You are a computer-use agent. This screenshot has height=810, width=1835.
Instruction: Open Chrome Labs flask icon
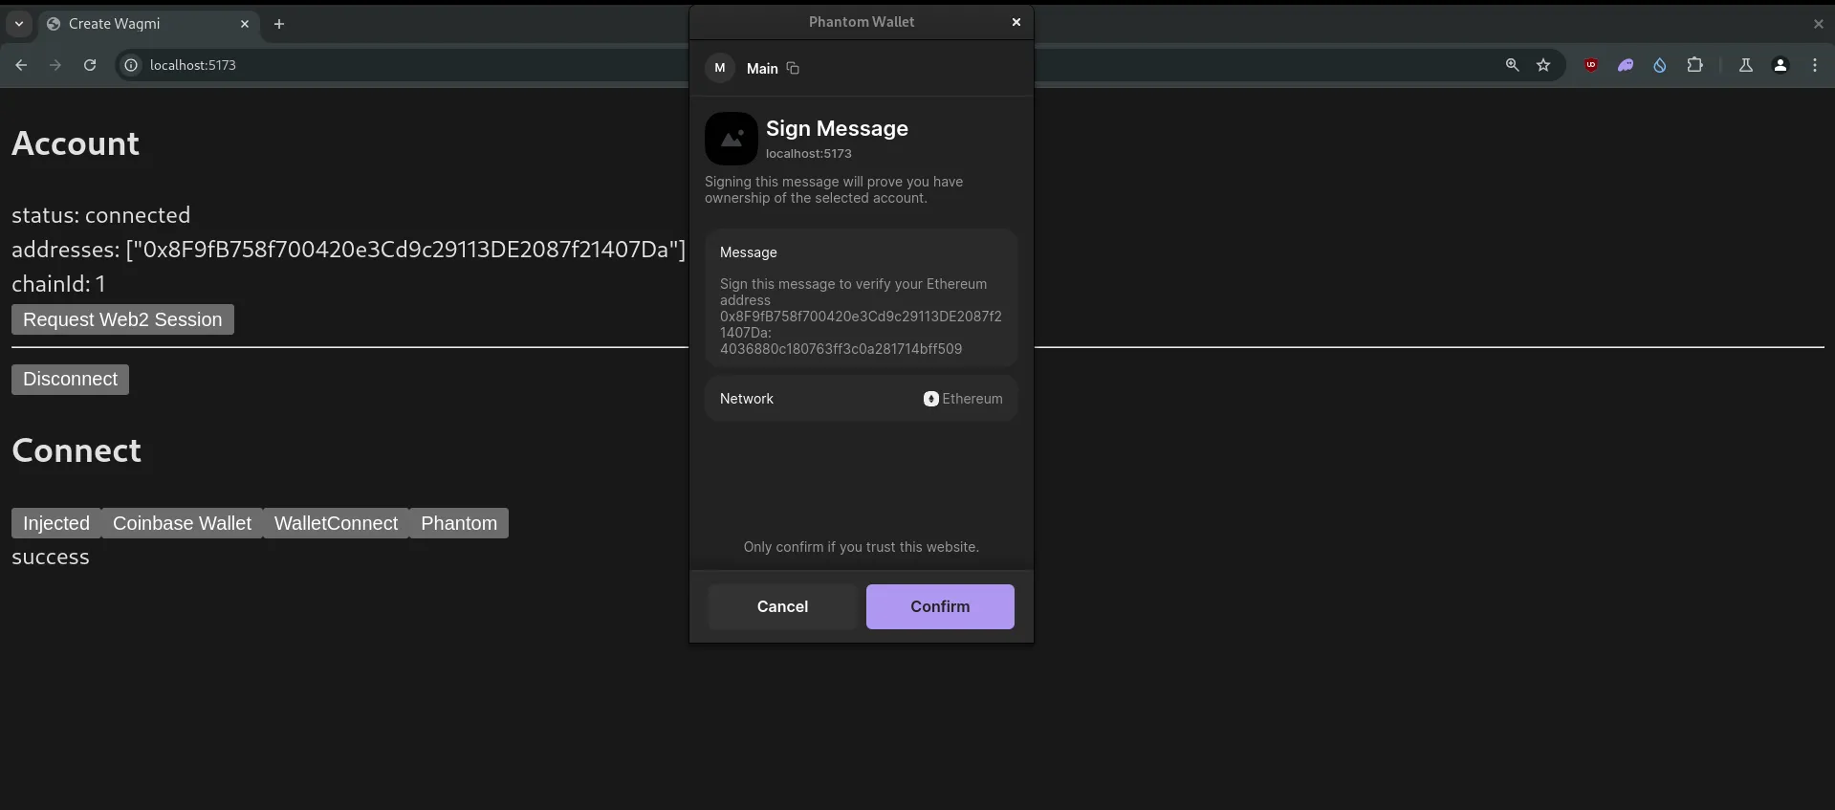[x=1745, y=65]
